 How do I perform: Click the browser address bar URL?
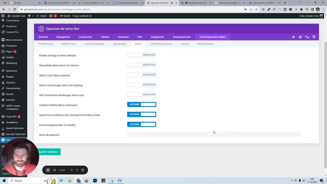[x=57, y=9]
